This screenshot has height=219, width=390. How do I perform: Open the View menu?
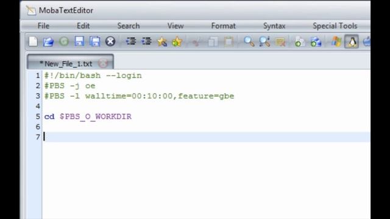click(175, 26)
